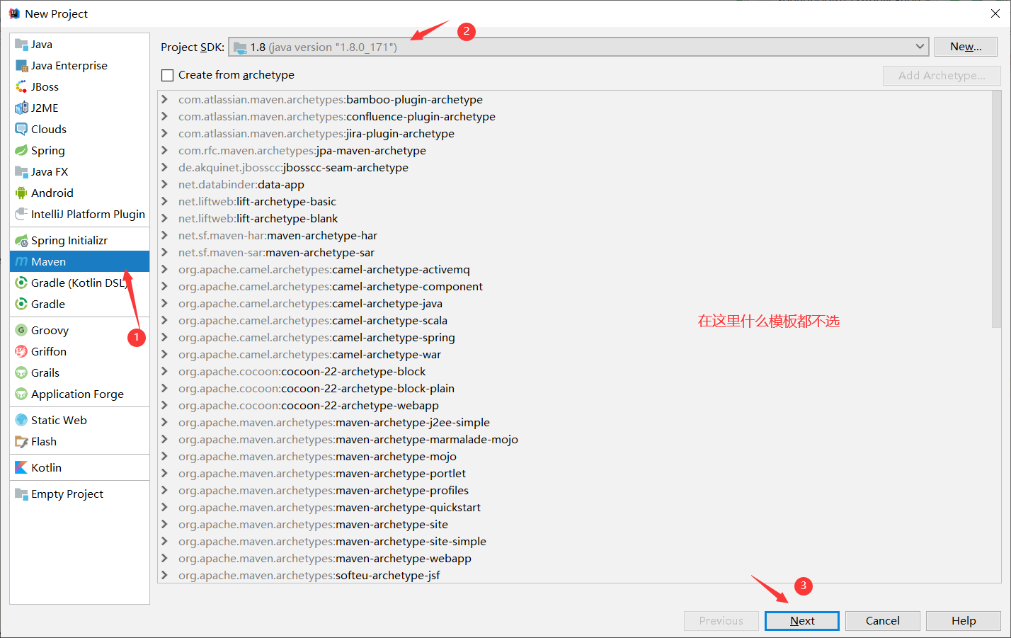Expand the cocoon-22-archetype-block node
Screen dimensions: 1011x638
(164, 372)
